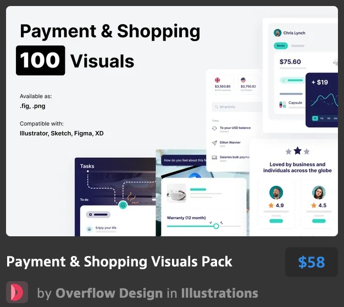Open the Overflow Design author page
Screen dimensions: 344x307
(x=109, y=293)
